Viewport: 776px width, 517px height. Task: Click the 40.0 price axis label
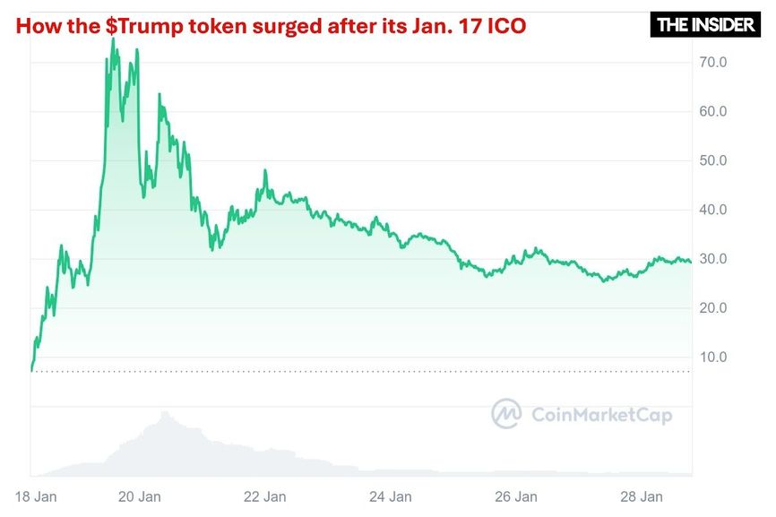(713, 210)
